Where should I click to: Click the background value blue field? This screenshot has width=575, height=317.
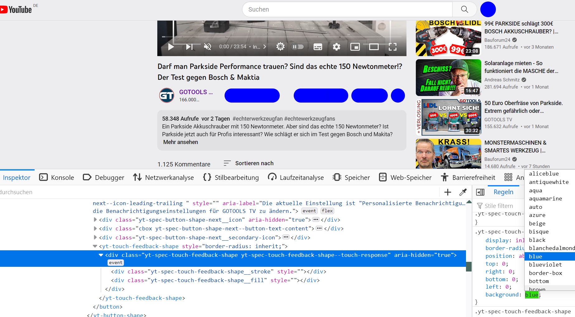pyautogui.click(x=532, y=295)
